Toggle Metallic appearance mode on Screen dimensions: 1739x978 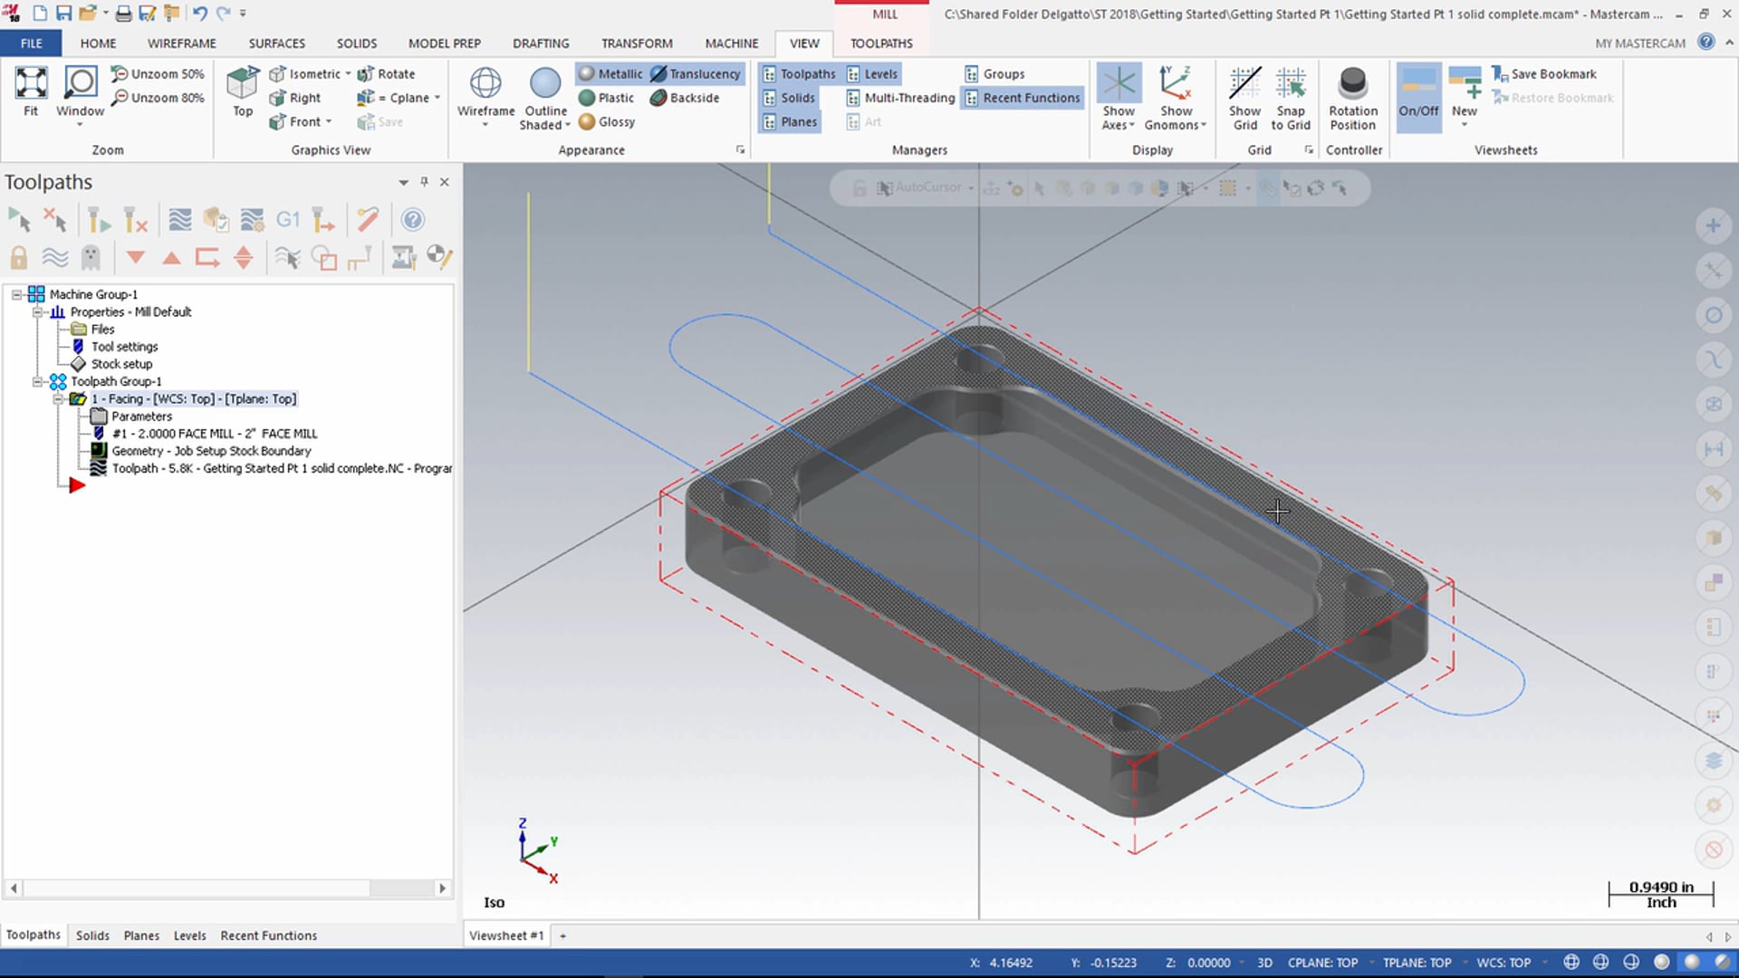611,72
